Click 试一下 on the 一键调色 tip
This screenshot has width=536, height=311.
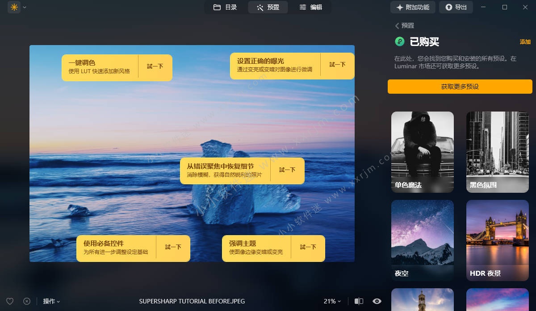(155, 66)
